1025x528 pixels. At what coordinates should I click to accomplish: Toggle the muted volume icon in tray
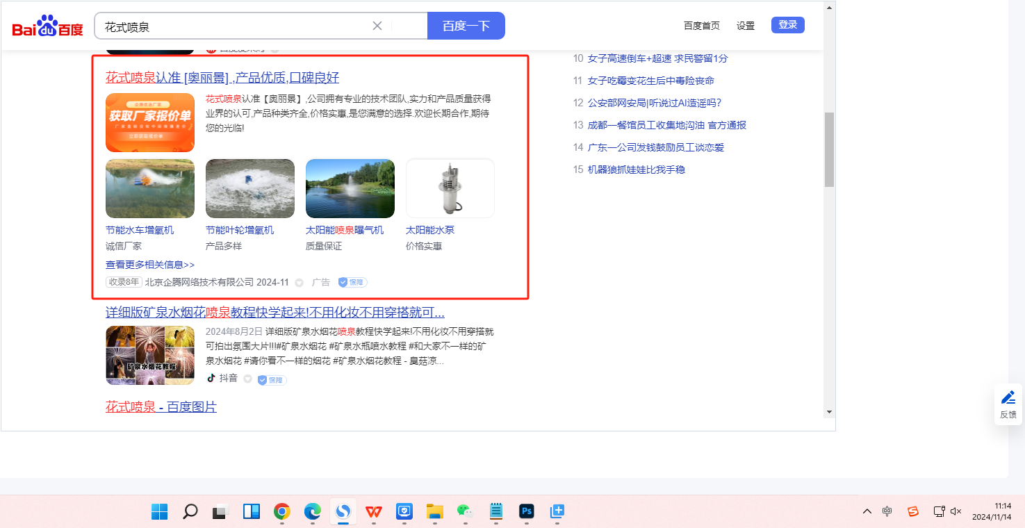click(x=956, y=511)
